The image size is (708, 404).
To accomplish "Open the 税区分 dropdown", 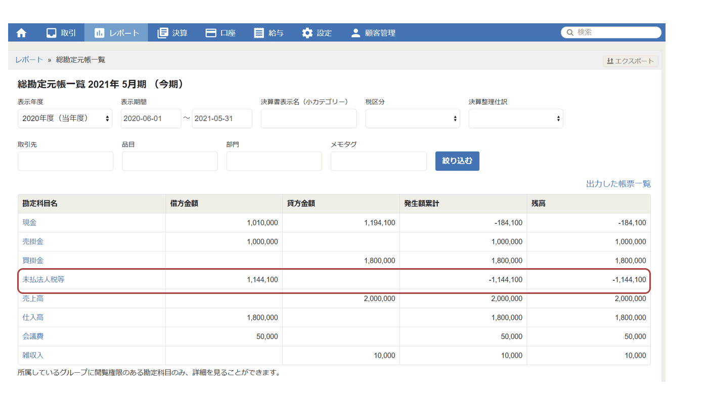I will 413,118.
